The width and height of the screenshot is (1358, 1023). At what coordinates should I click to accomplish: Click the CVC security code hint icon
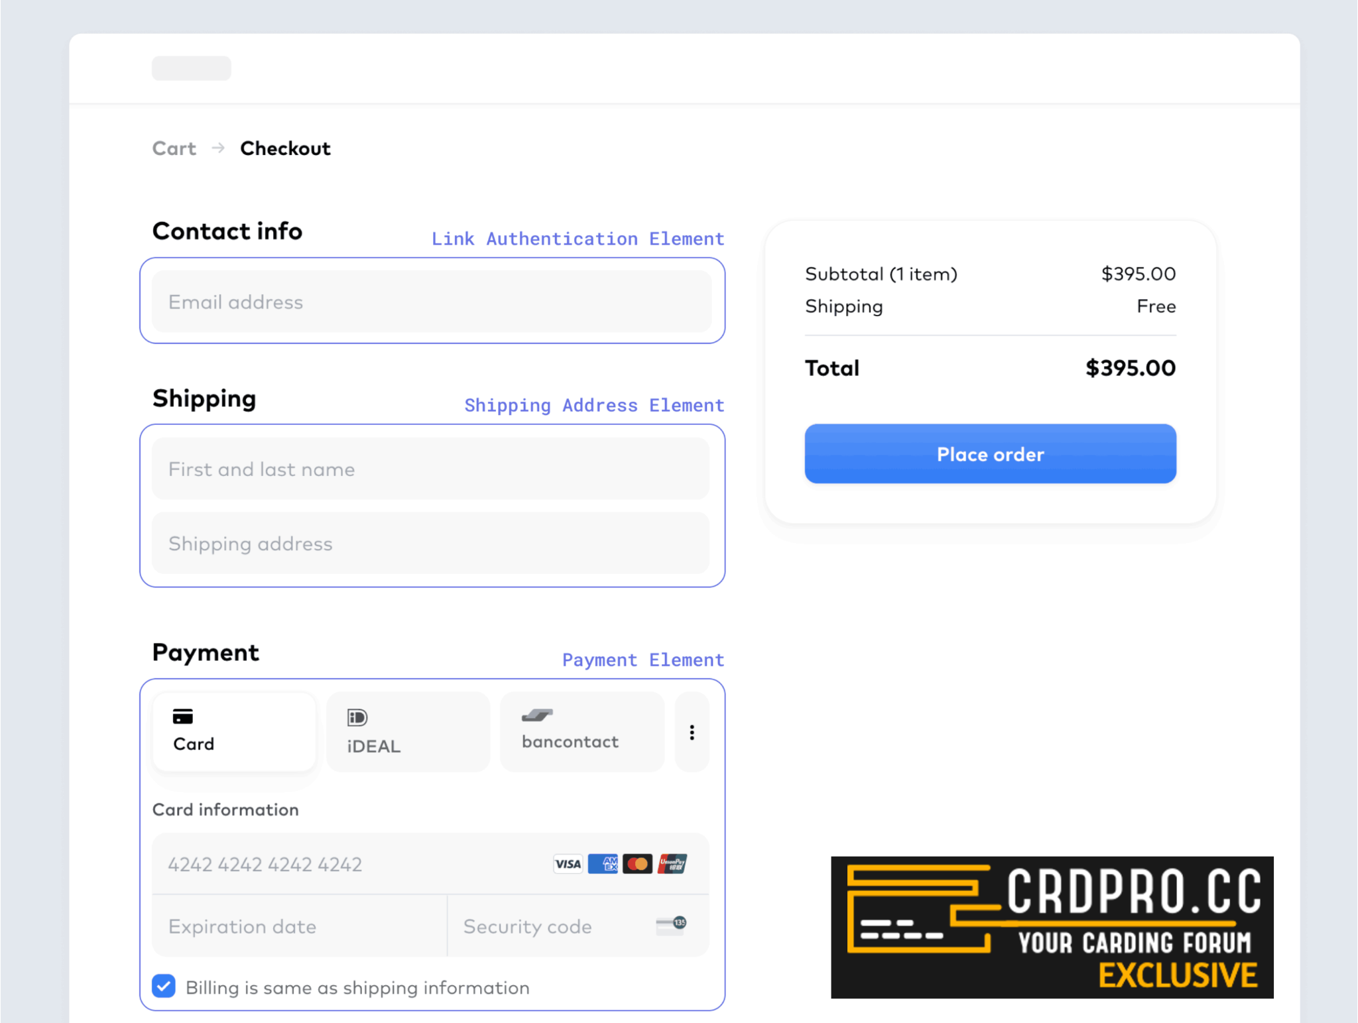coord(671,925)
